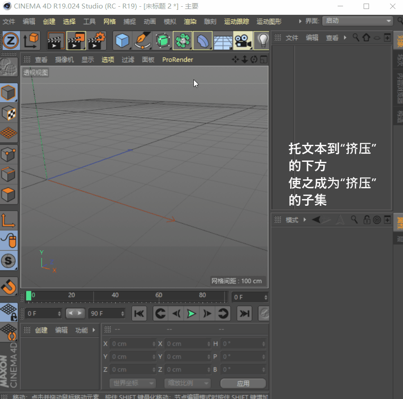Screen dimensions: 403x399
Task: Click Render to Picture Viewer icon
Action: pos(76,40)
